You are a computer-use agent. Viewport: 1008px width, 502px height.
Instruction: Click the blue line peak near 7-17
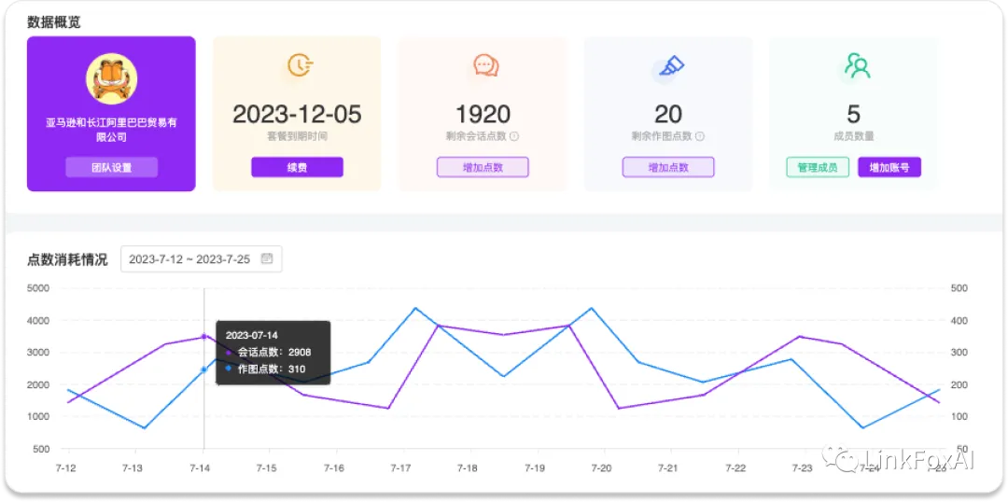click(x=414, y=308)
